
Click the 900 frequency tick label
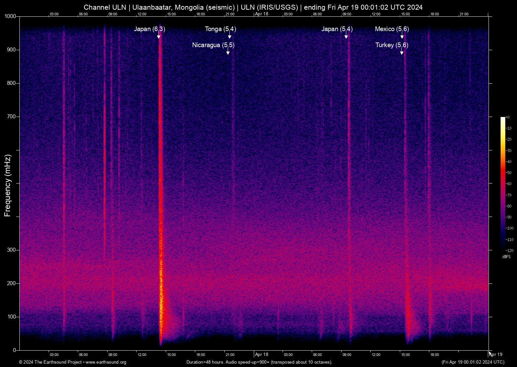[12, 50]
